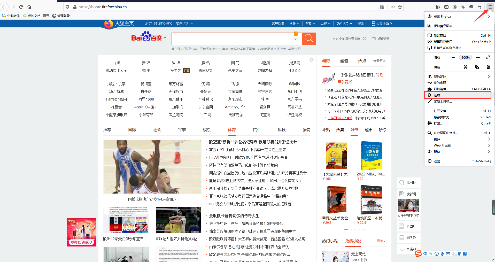Enter full screen from the zoom row

point(488,57)
